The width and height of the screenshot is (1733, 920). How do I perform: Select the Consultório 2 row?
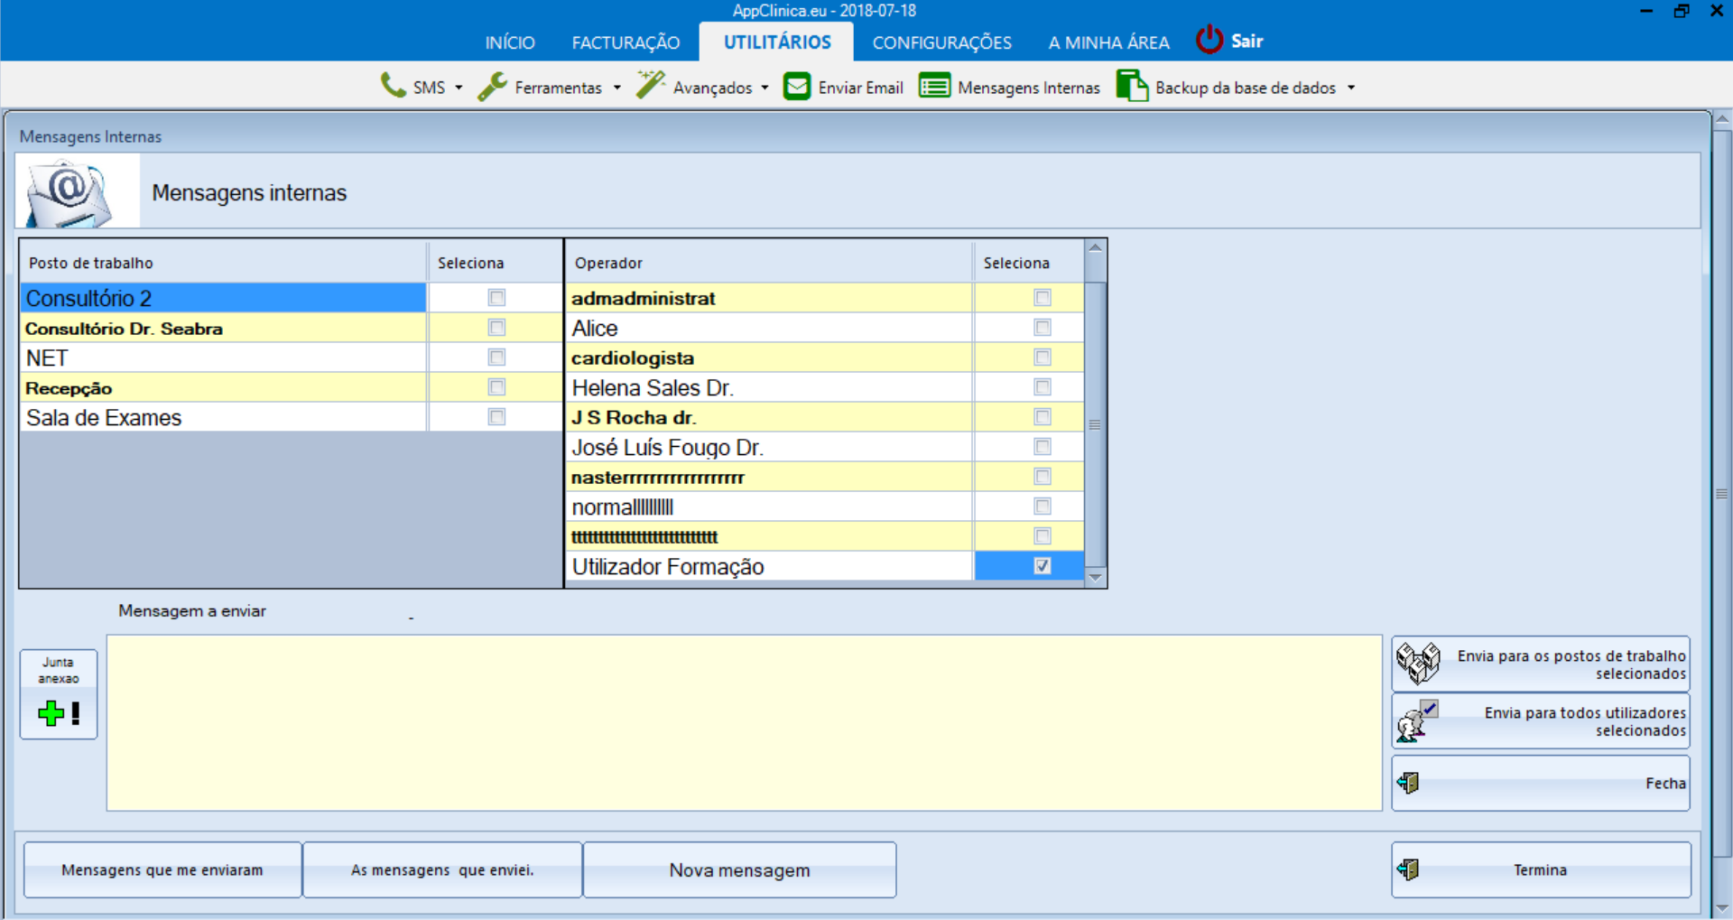(x=223, y=297)
